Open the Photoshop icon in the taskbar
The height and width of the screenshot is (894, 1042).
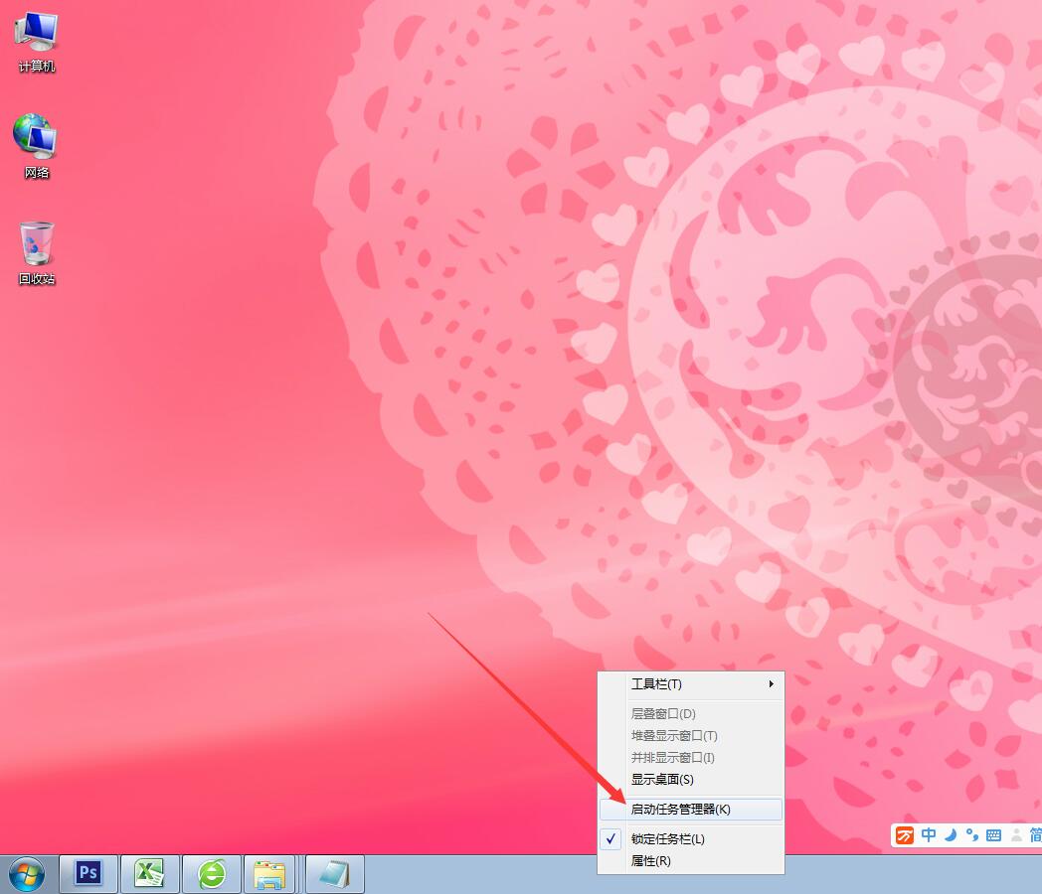coord(88,873)
